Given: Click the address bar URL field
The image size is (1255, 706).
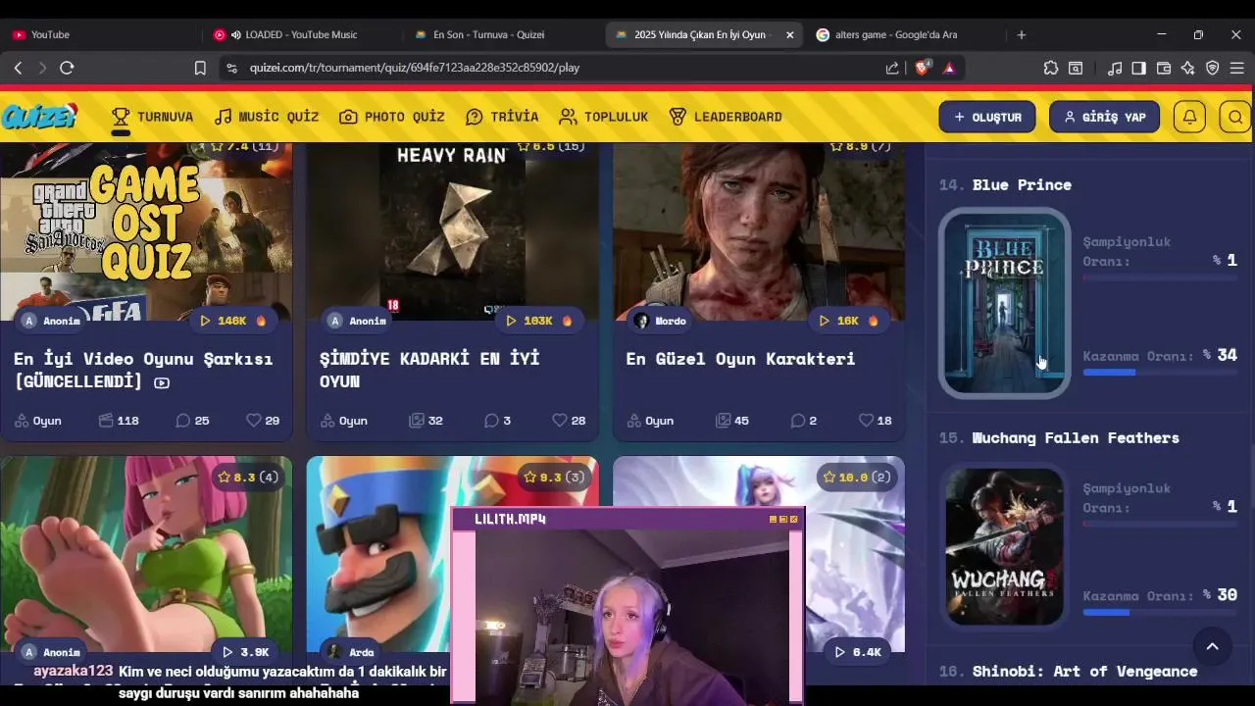Looking at the screenshot, I should [x=549, y=68].
